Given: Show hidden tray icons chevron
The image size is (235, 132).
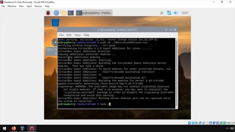Looking at the screenshot, I should click(x=227, y=128).
